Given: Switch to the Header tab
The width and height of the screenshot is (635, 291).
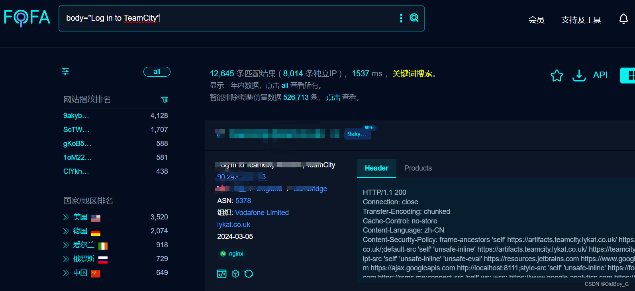Looking at the screenshot, I should (376, 168).
